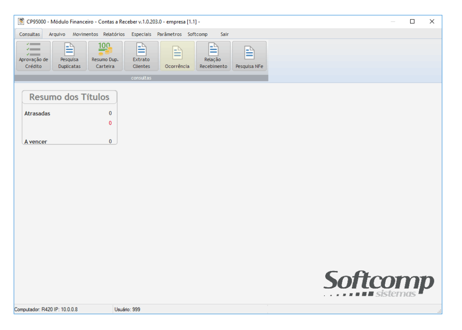Open Relação Recebimento
This screenshot has height=330, width=462.
tap(213, 56)
